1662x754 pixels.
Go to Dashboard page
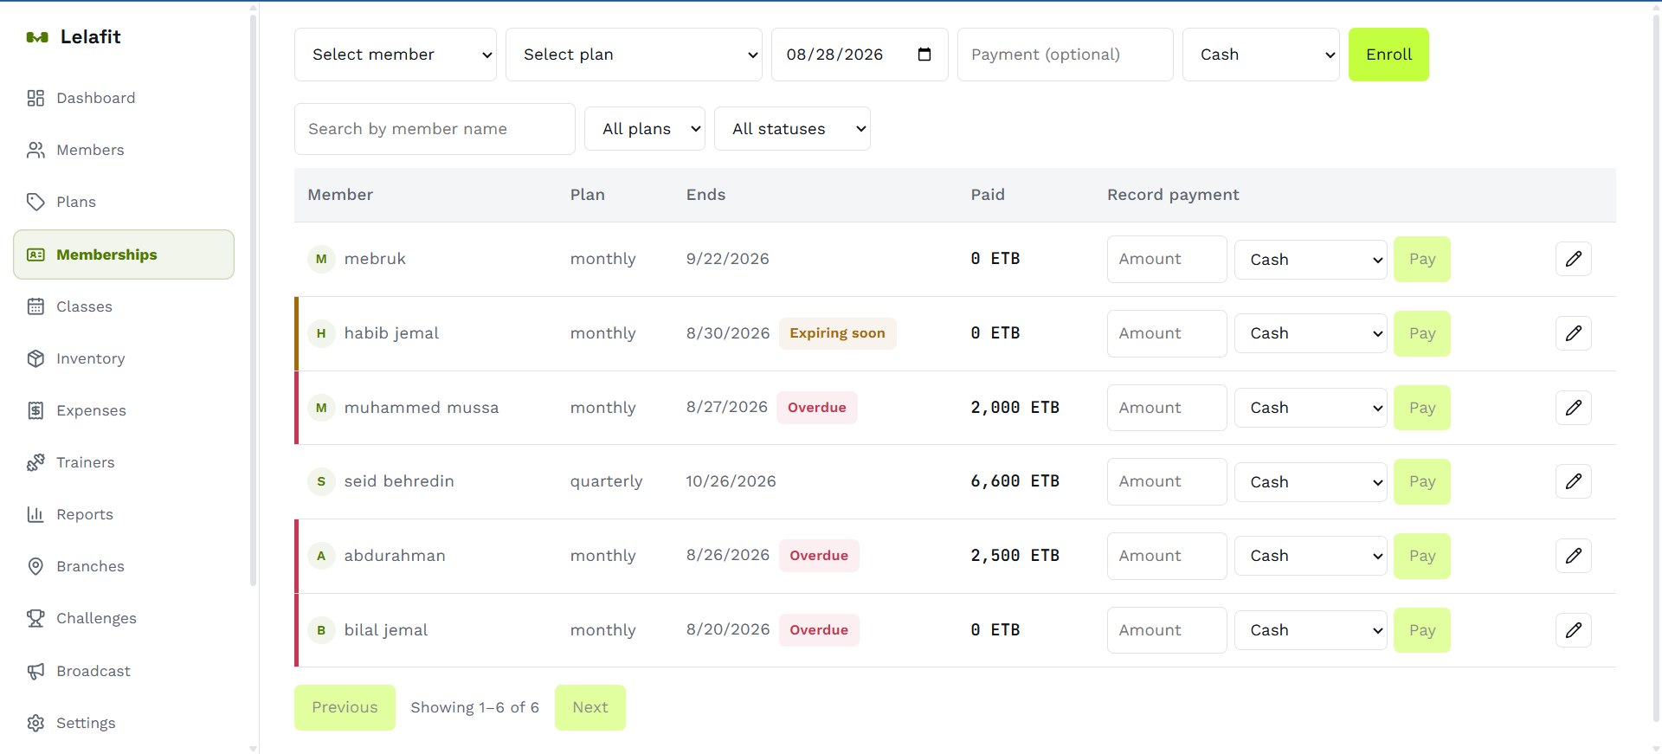click(124, 98)
